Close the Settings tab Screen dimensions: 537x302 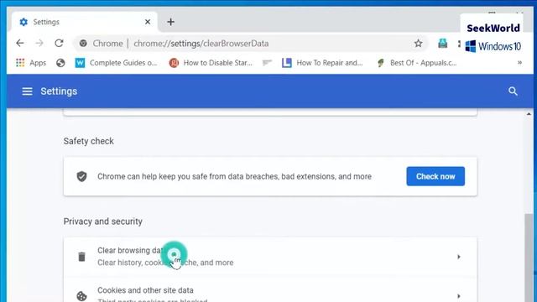(x=148, y=22)
